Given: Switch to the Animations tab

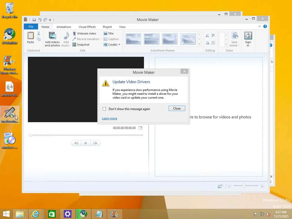Looking at the screenshot, I should click(x=64, y=27).
